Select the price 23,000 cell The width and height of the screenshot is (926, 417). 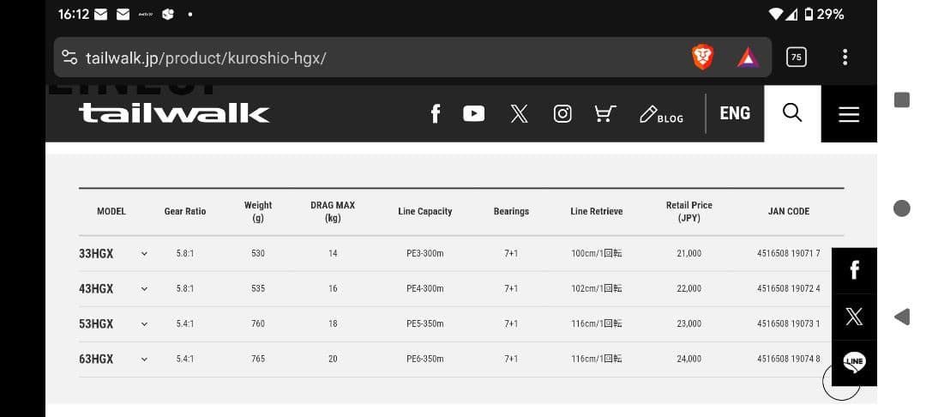[x=689, y=323]
